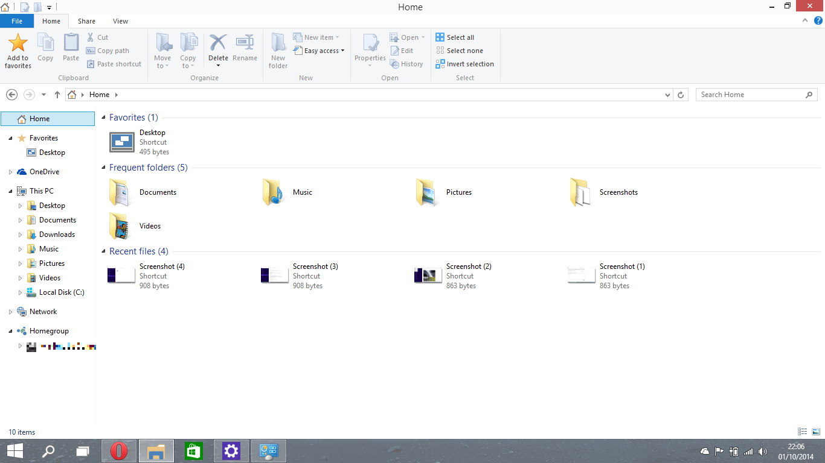Open the New item dropdown
The image size is (825, 463).
coord(316,37)
